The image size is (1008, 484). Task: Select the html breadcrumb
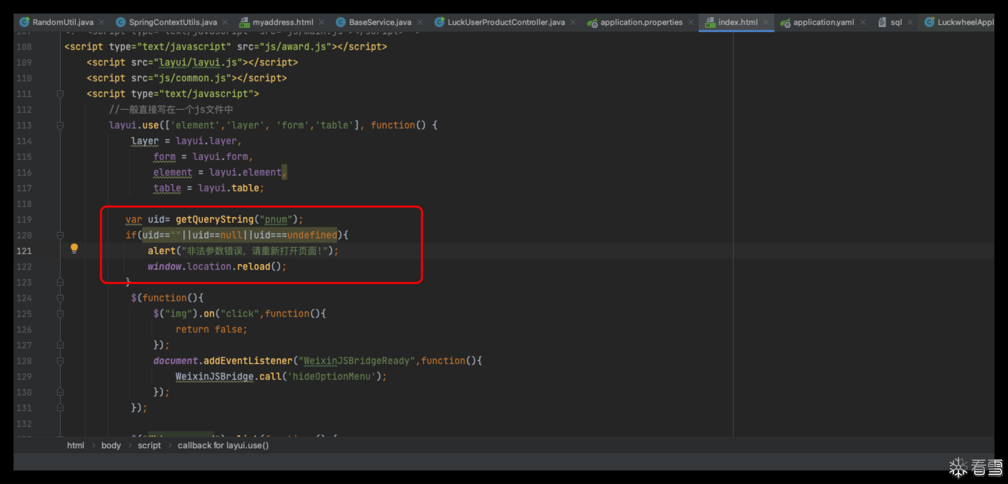[x=75, y=445]
